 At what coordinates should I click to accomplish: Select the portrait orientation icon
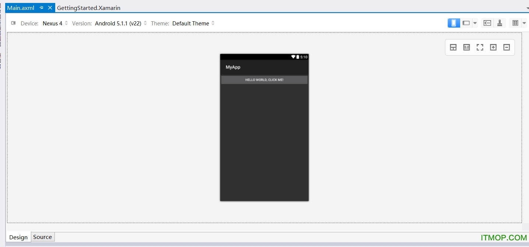[x=454, y=23]
